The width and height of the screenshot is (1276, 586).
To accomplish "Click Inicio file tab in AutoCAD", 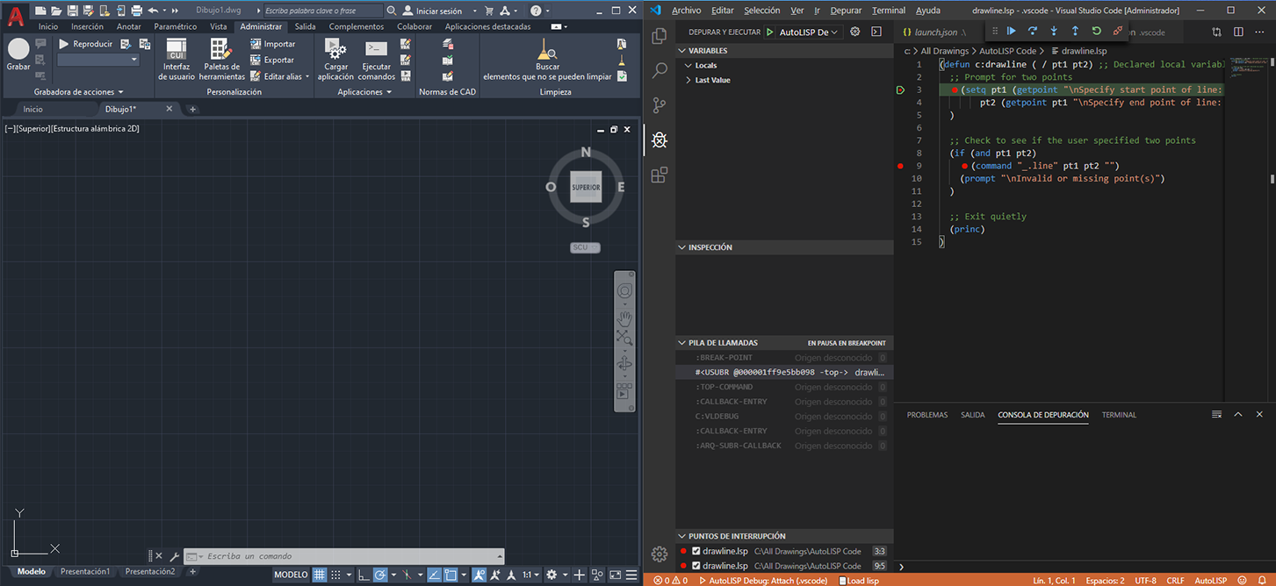I will (x=32, y=109).
